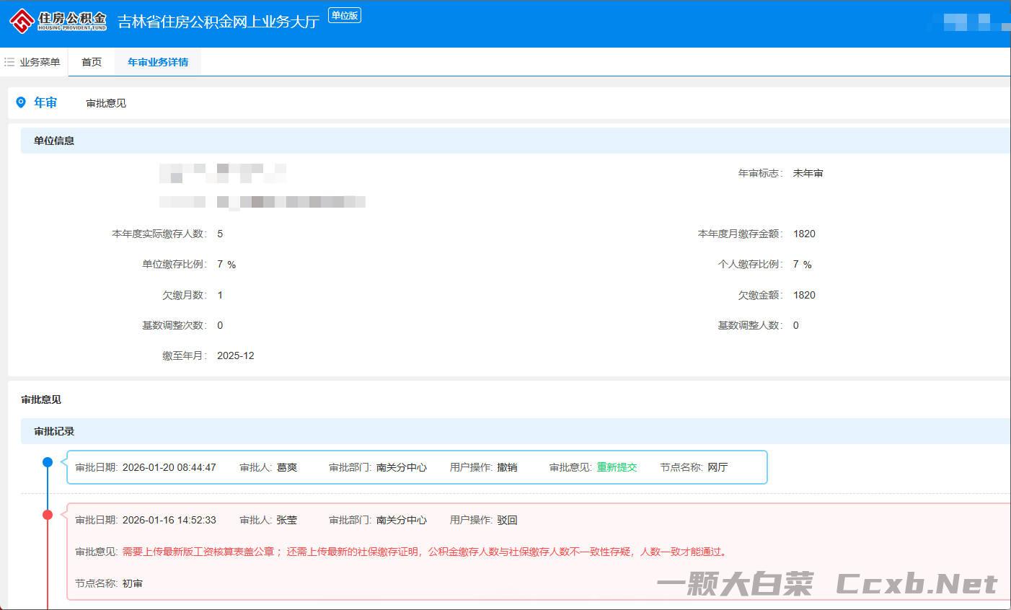This screenshot has height=610, width=1011.
Task: Open the blurred user account area
Action: tap(966, 22)
